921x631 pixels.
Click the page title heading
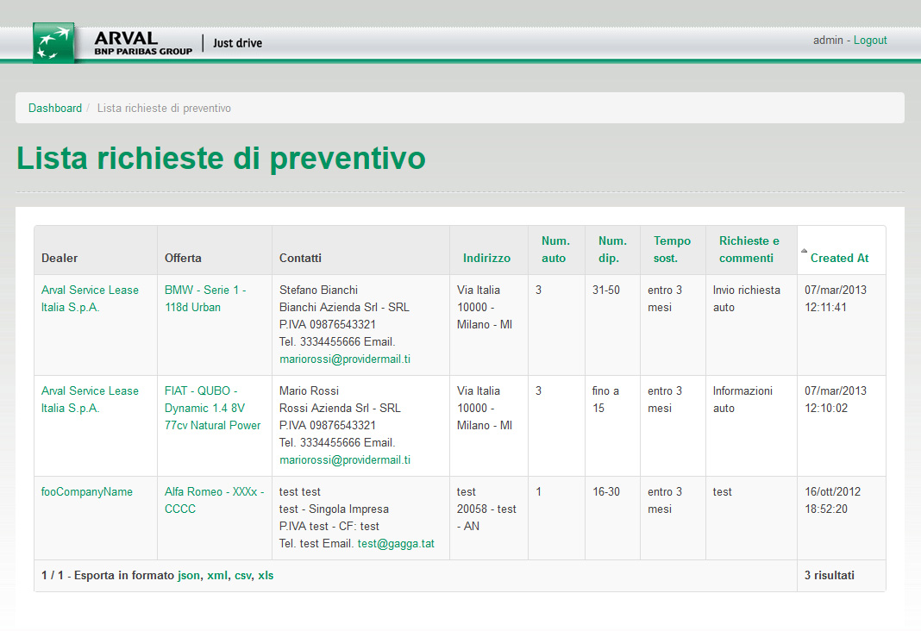coord(221,159)
